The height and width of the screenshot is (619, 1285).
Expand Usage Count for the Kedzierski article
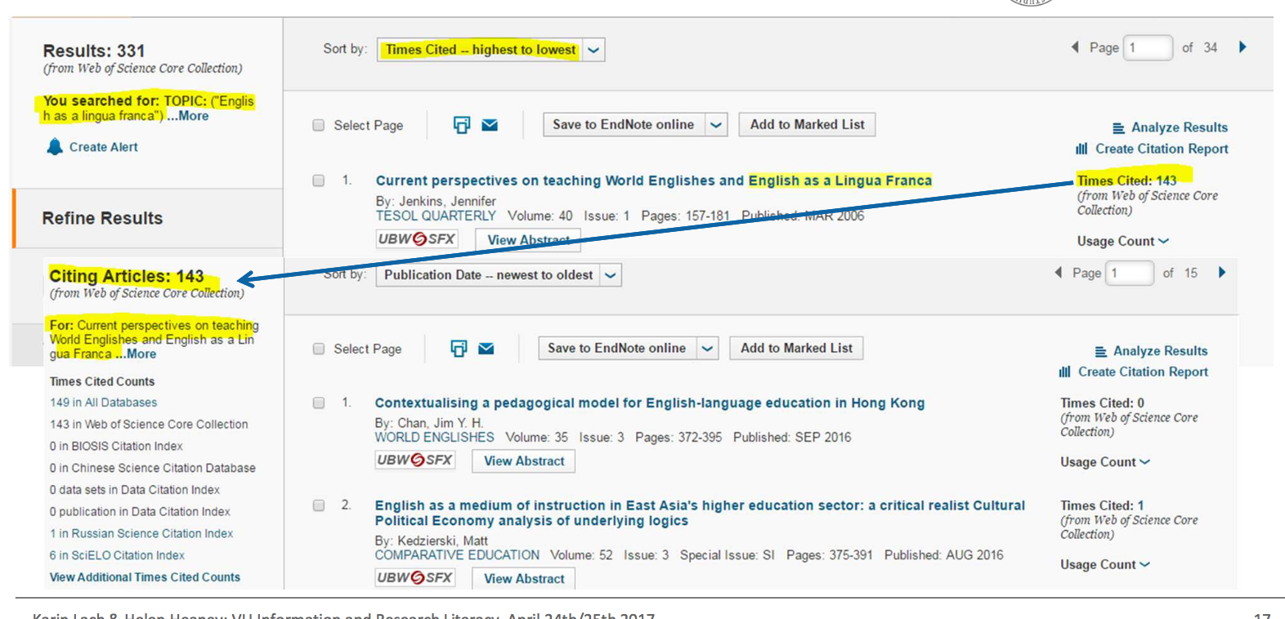tap(1105, 565)
